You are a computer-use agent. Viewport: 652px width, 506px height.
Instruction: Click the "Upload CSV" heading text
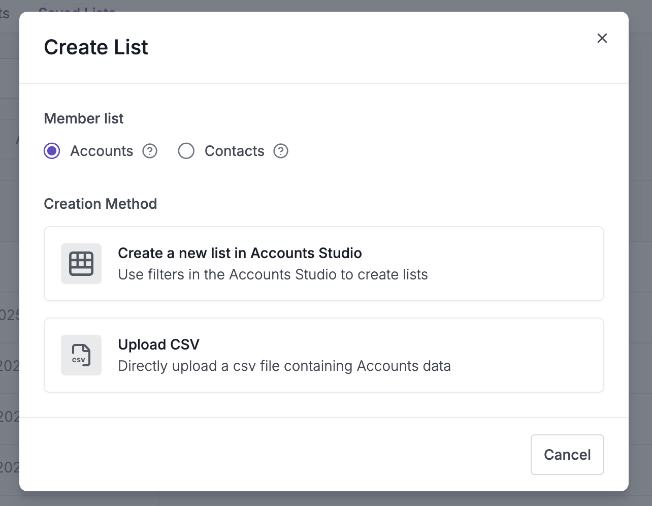tap(158, 344)
